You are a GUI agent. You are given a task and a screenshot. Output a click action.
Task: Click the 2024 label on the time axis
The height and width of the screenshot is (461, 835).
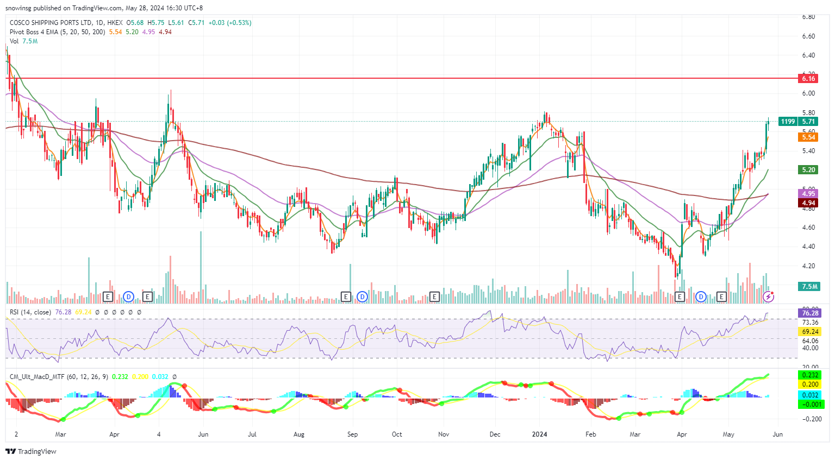click(539, 434)
